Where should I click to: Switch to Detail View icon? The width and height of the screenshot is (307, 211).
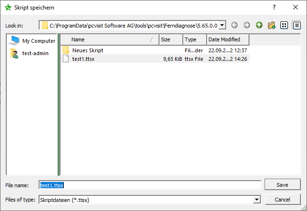pyautogui.click(x=297, y=25)
